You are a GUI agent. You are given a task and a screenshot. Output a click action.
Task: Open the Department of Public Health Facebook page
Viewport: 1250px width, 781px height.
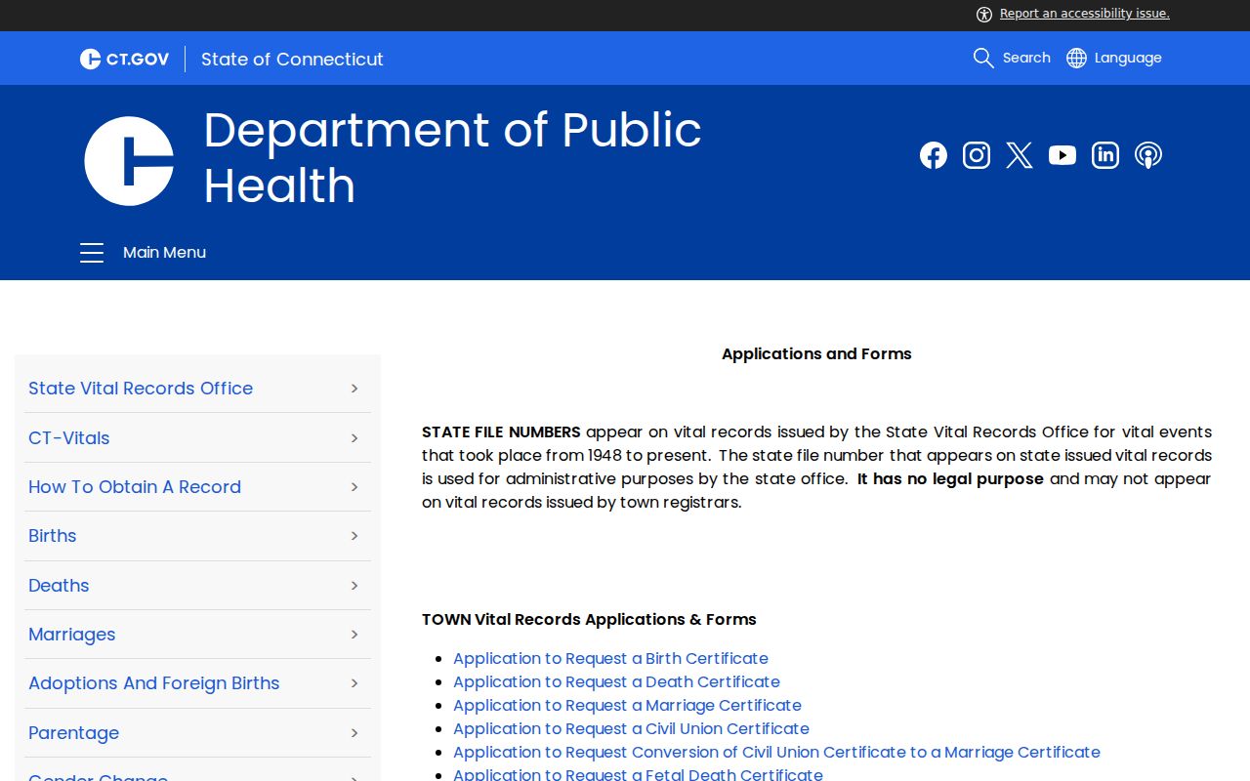pyautogui.click(x=934, y=155)
